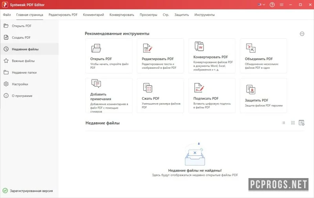Viewport: 314px width, 198px height.
Task: Open the Редактировать PDF tab
Action: tap(63, 15)
